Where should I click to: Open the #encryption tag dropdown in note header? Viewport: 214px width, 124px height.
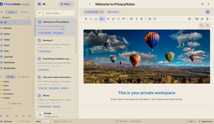tap(113, 12)
